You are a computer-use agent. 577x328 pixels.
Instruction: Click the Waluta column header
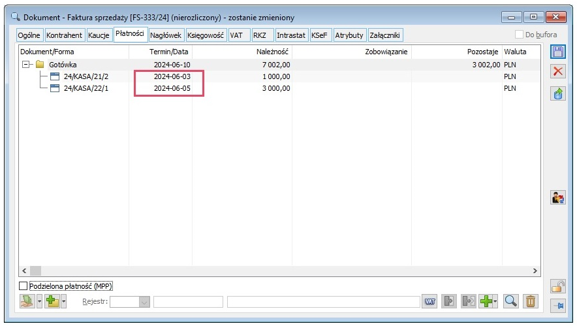point(521,52)
